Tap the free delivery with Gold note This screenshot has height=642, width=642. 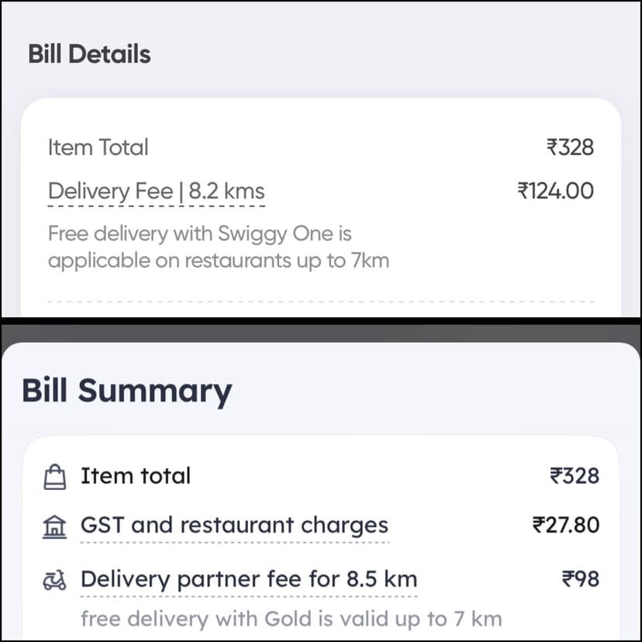(x=291, y=619)
